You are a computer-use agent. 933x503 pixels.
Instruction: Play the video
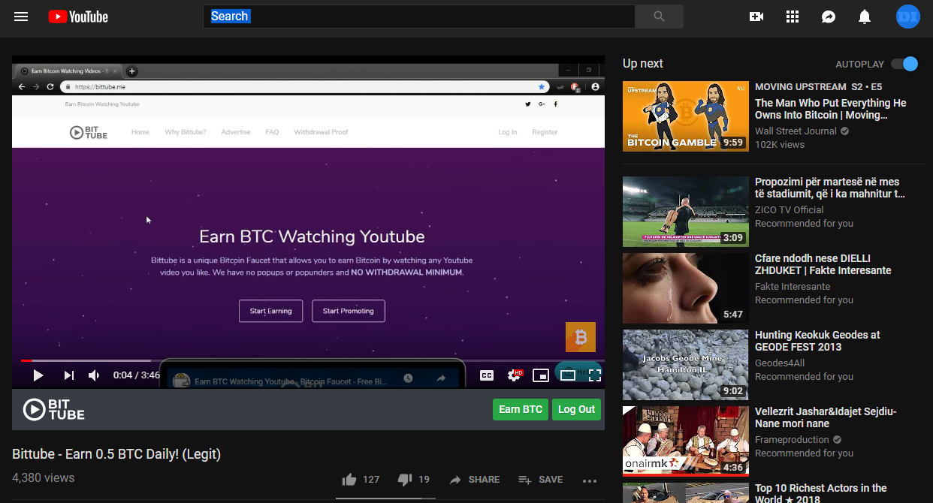point(38,375)
